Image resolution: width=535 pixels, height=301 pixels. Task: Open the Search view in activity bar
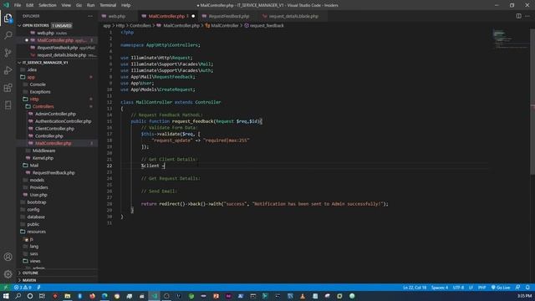[8, 35]
